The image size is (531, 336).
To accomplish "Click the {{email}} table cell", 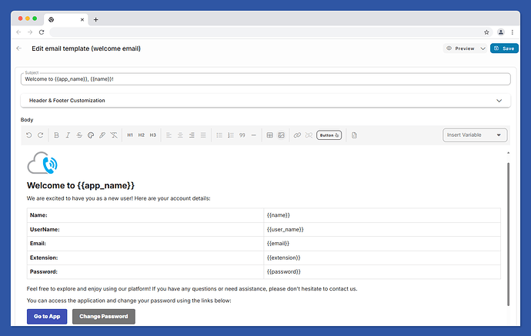I will [382, 244].
